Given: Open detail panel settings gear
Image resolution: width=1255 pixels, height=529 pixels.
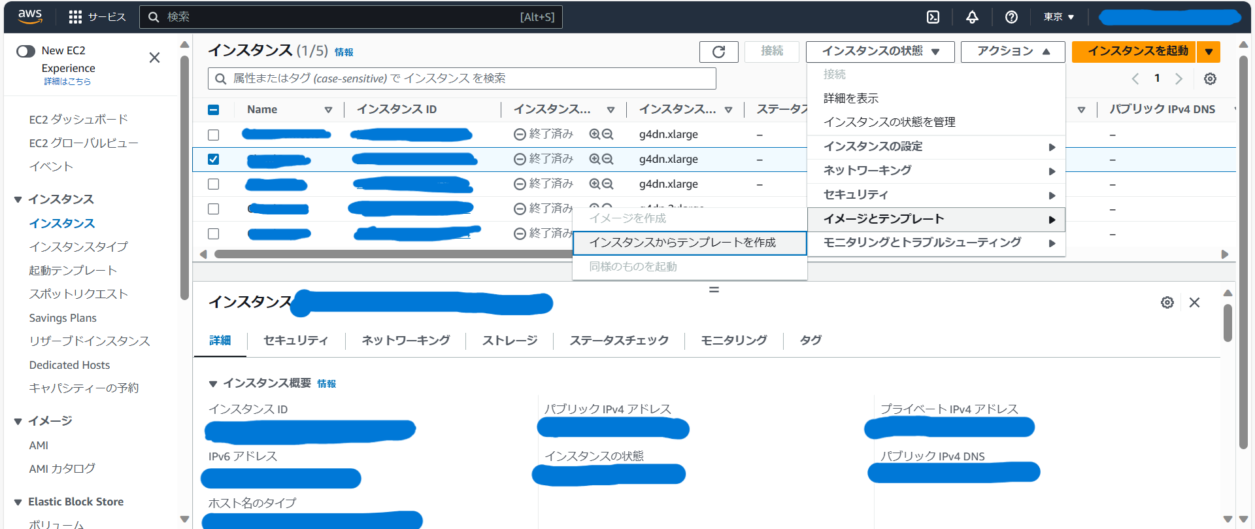Looking at the screenshot, I should 1167,302.
